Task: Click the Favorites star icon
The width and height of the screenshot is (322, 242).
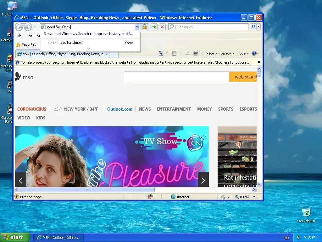Action: [18, 44]
